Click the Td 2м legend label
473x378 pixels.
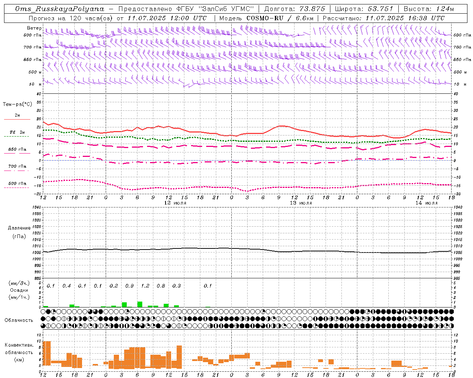point(17,132)
